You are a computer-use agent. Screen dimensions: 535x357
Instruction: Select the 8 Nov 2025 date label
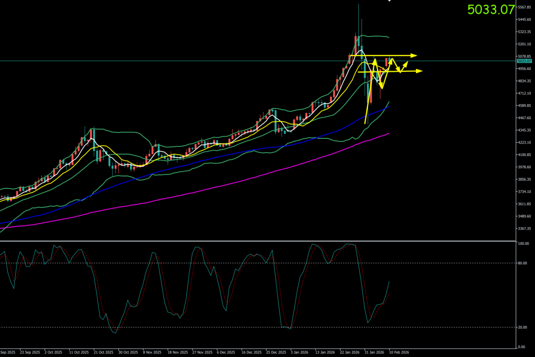(x=152, y=353)
